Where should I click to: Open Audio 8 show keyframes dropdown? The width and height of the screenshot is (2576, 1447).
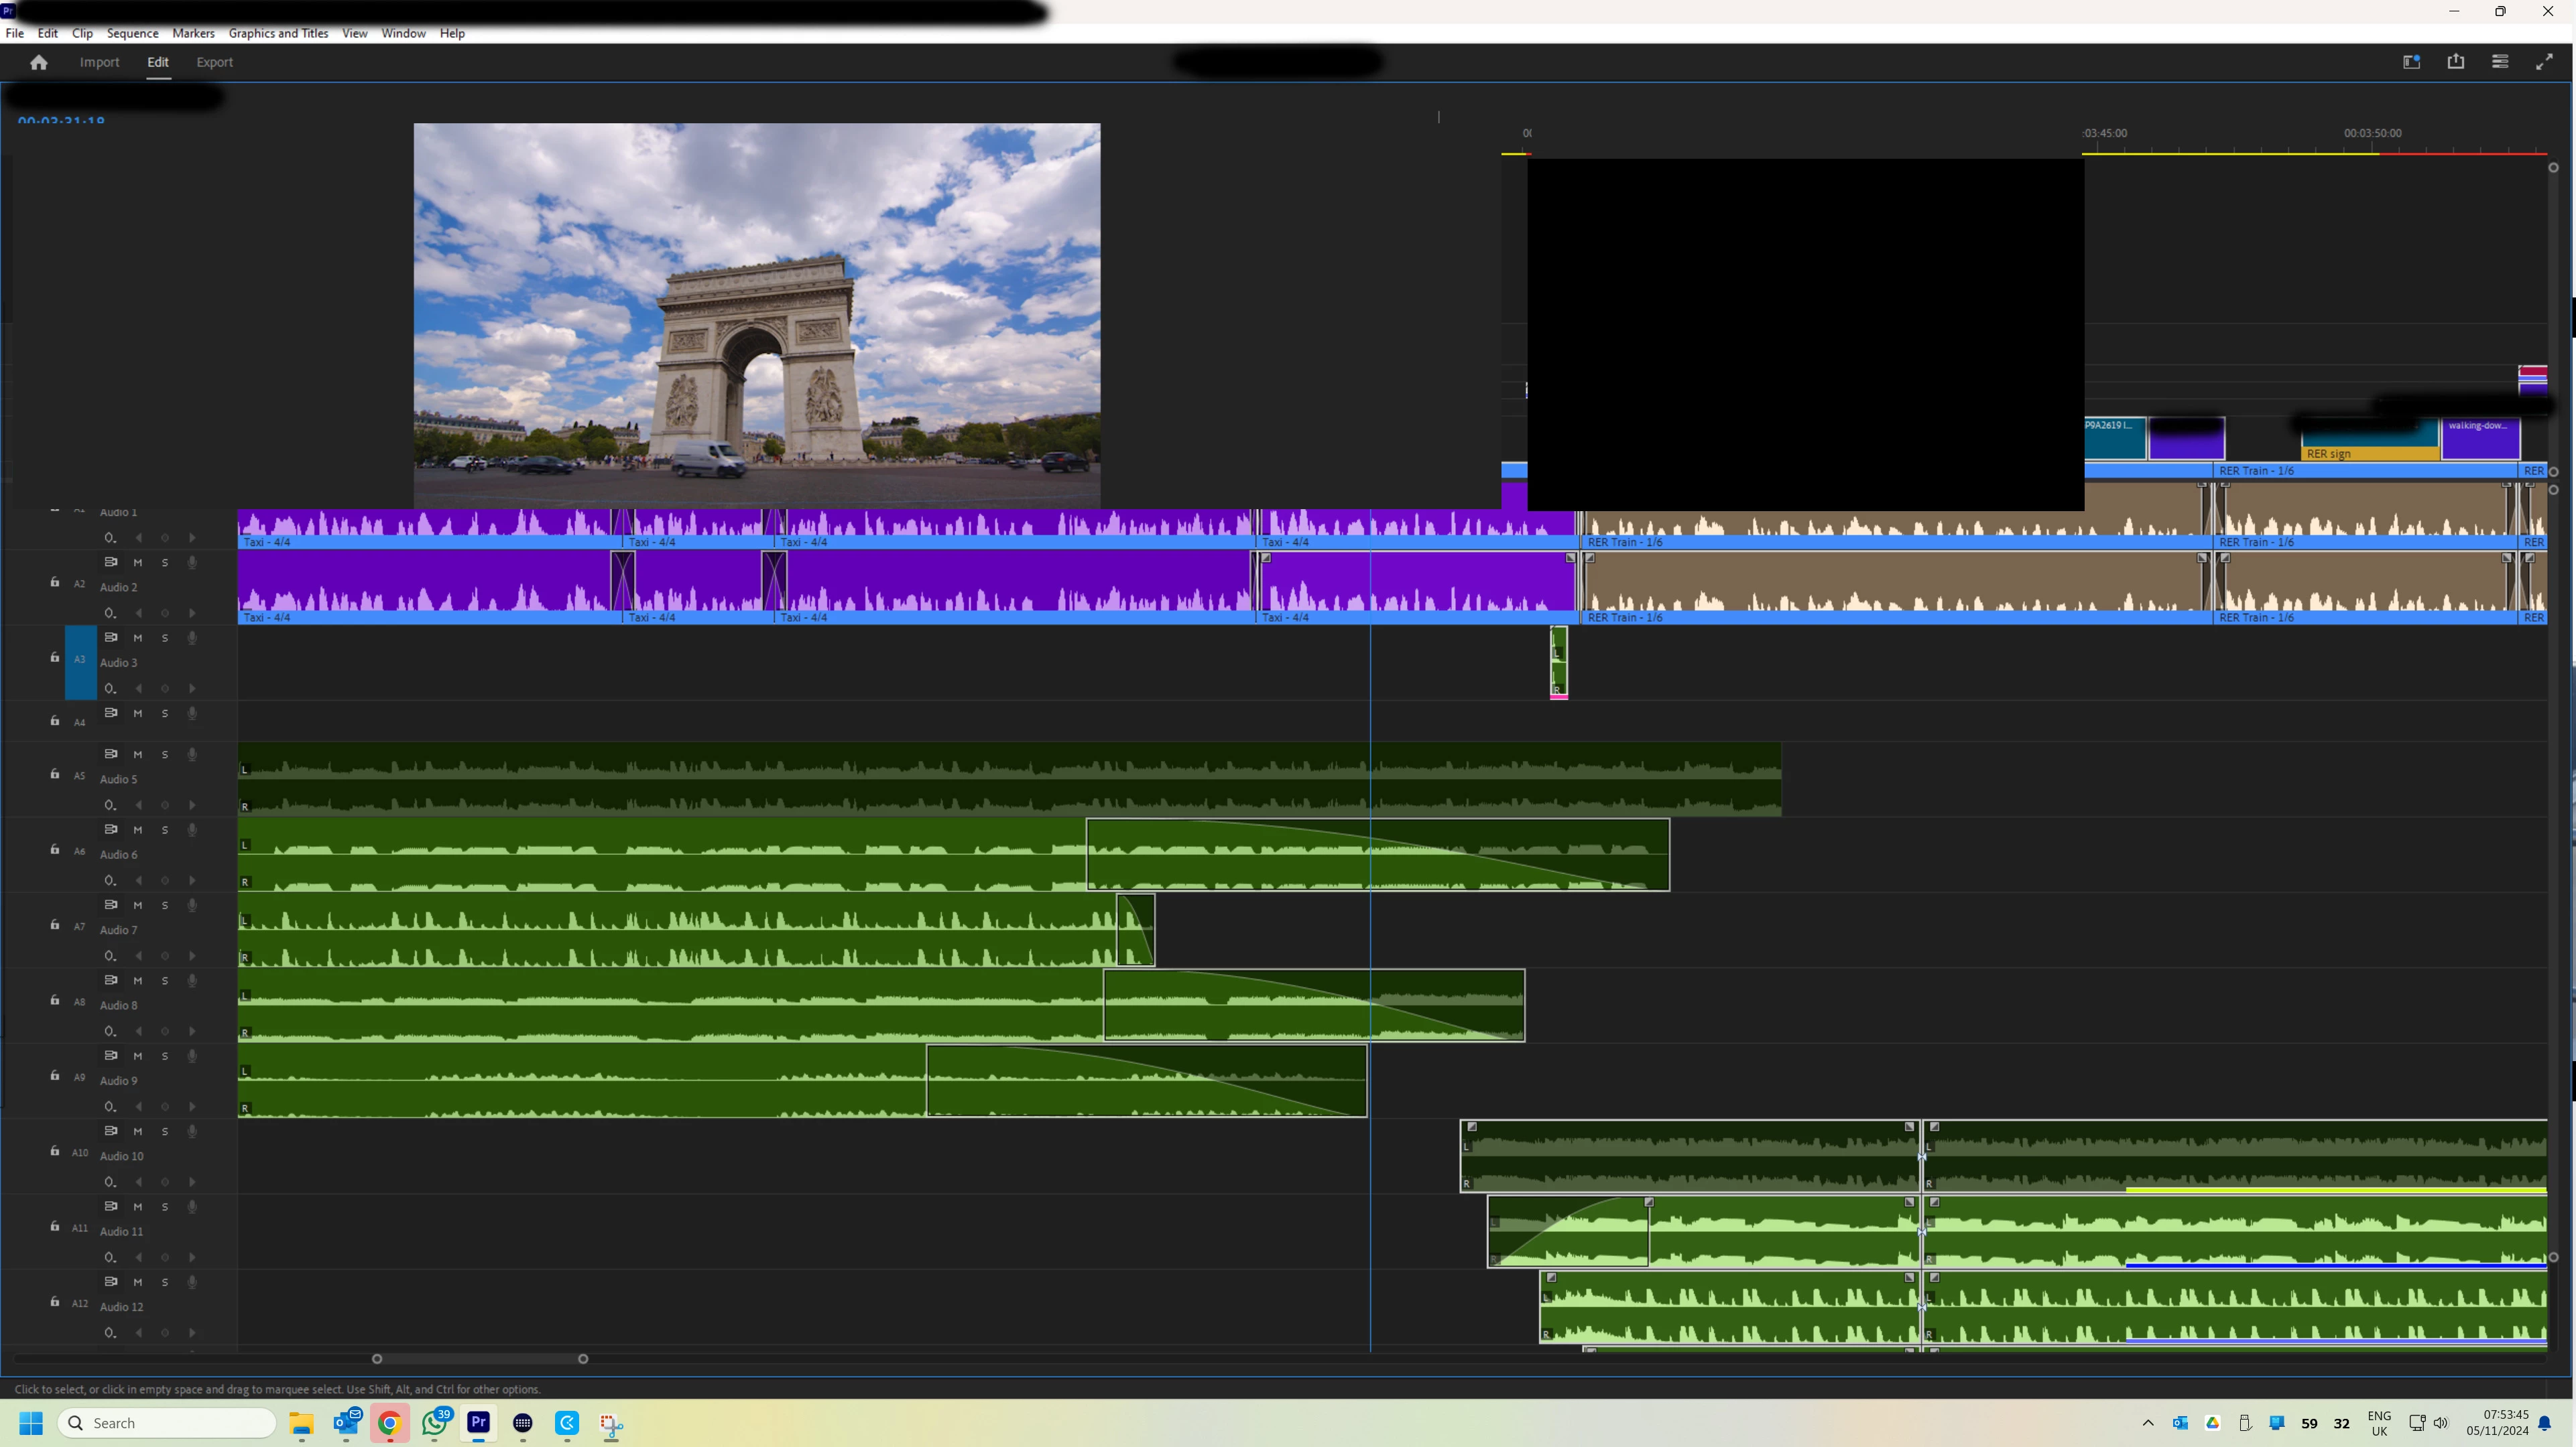point(110,1031)
